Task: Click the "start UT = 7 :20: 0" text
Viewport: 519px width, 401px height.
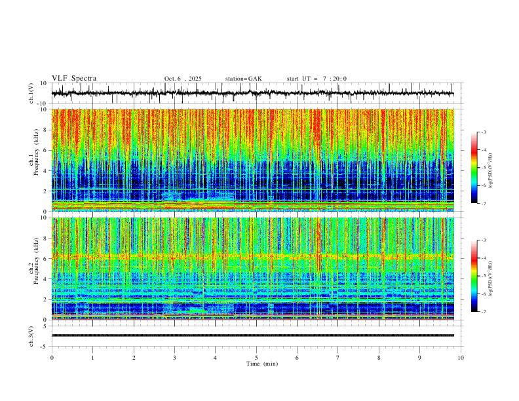Action: (x=317, y=79)
